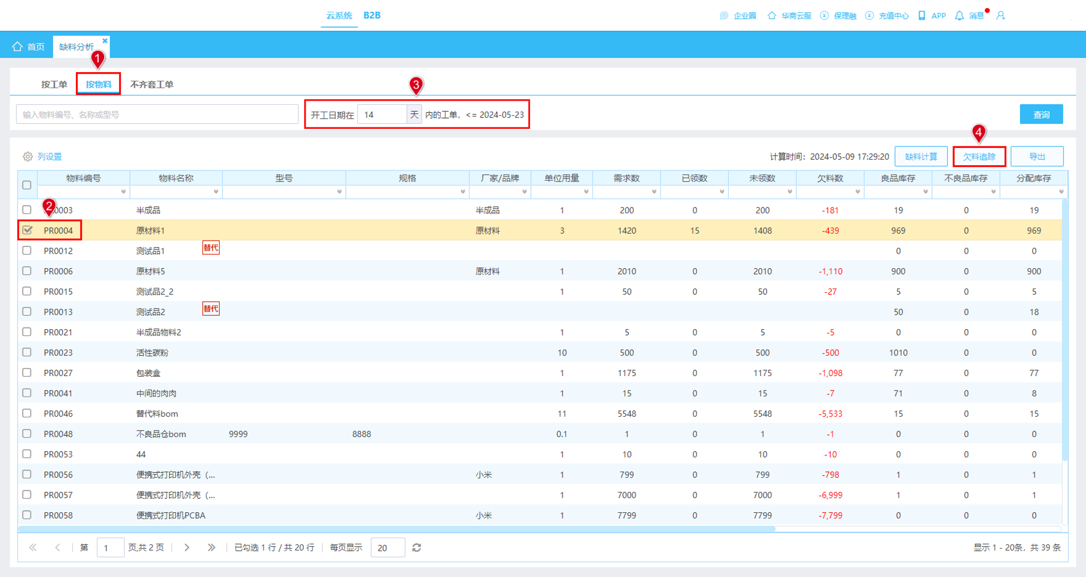1086x577 pixels.
Task: Click the 欠料追踪 button
Action: [979, 157]
